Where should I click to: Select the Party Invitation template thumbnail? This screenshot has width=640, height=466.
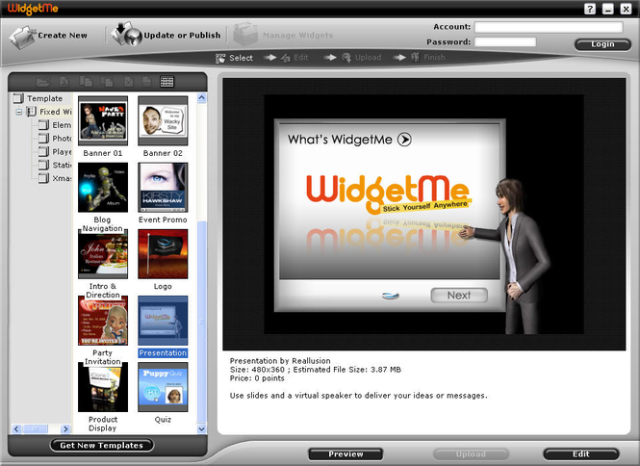point(103,321)
